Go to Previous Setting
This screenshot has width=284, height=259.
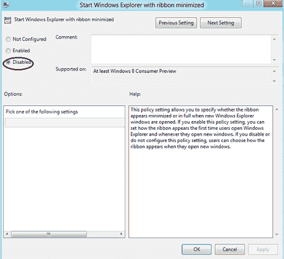coord(176,23)
